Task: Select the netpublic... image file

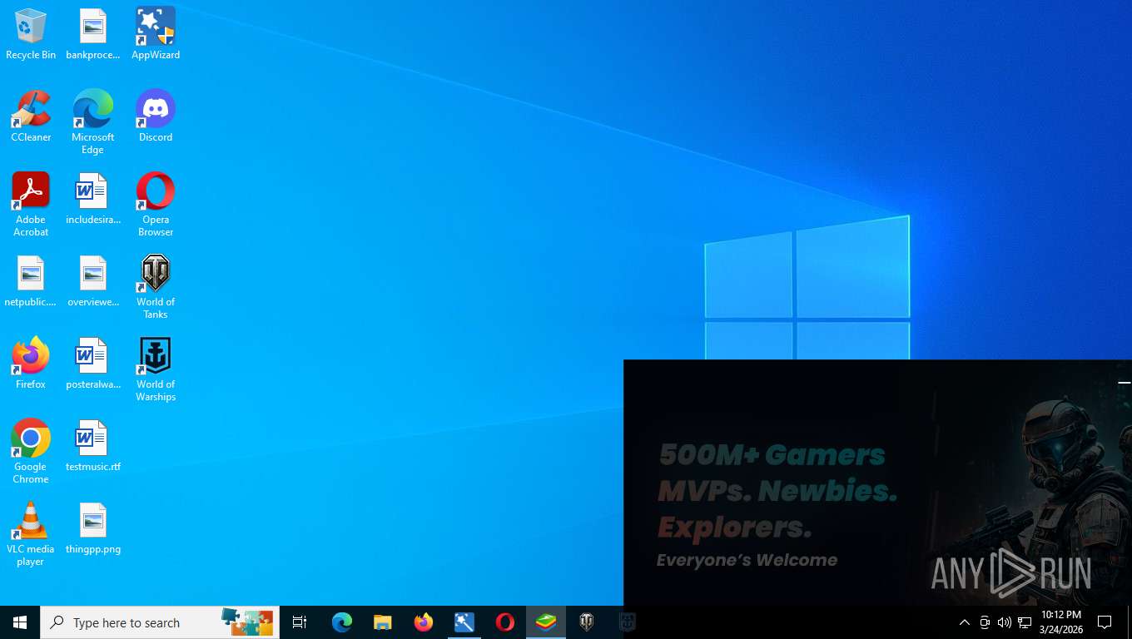Action: point(31,281)
